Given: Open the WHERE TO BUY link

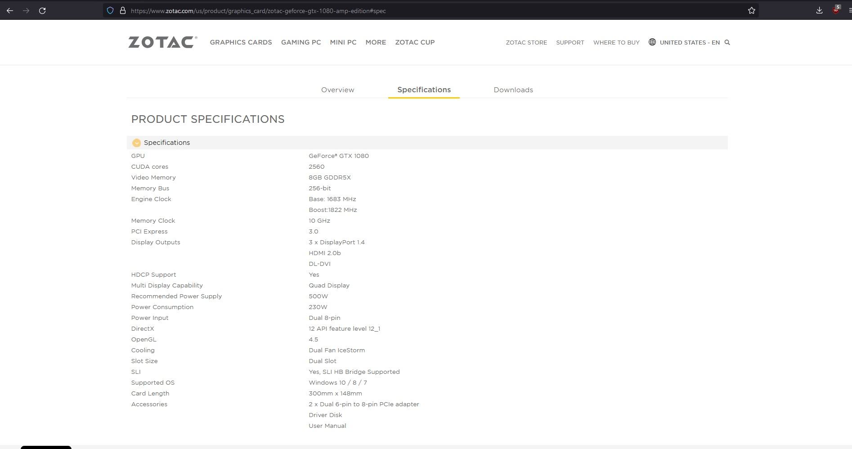Looking at the screenshot, I should coord(616,42).
